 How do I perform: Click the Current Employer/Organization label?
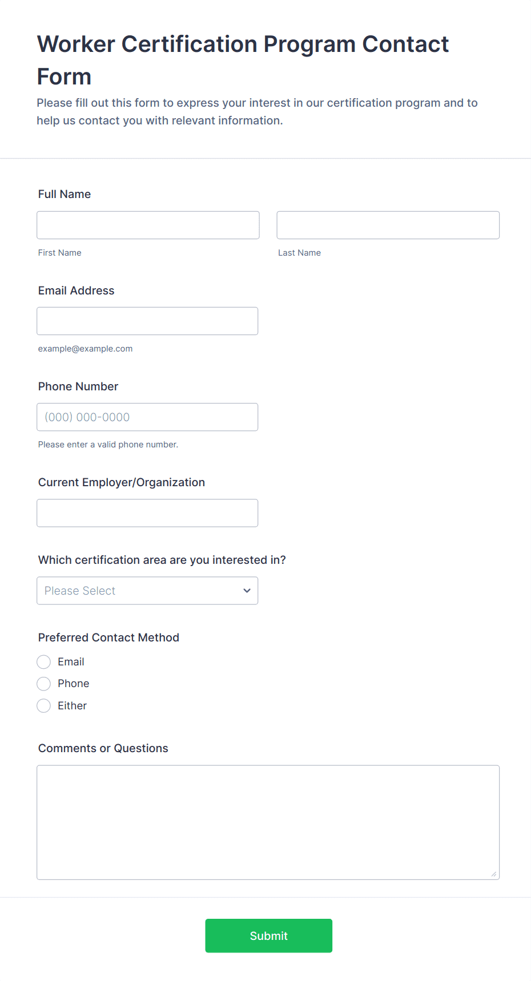(122, 482)
